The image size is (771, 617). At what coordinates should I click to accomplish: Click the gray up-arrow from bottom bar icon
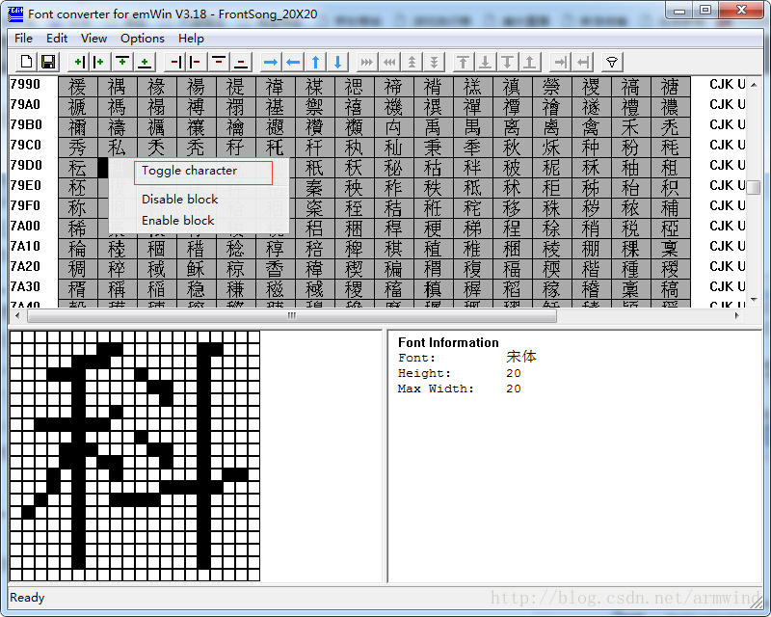pos(529,62)
